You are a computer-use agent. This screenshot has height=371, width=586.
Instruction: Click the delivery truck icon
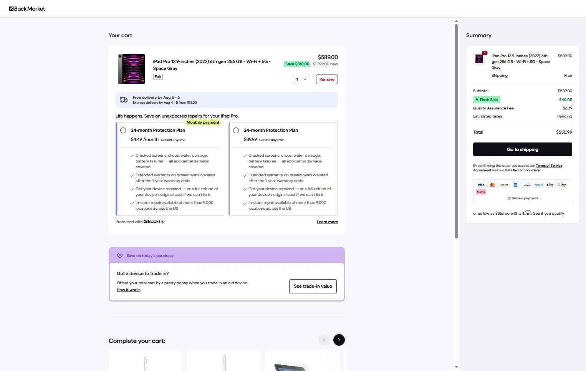(124, 100)
